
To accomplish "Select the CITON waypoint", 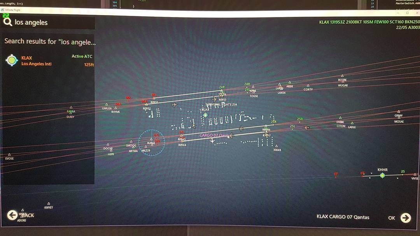I will (x=341, y=124).
